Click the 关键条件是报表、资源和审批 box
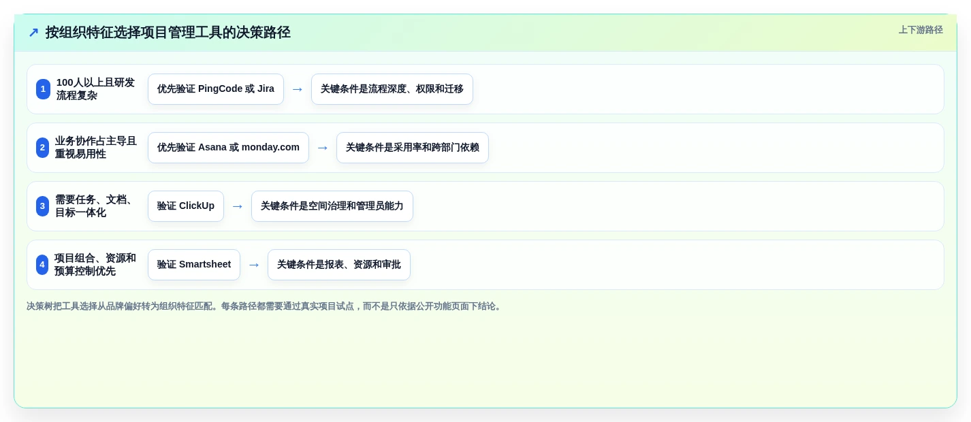 [x=339, y=265]
